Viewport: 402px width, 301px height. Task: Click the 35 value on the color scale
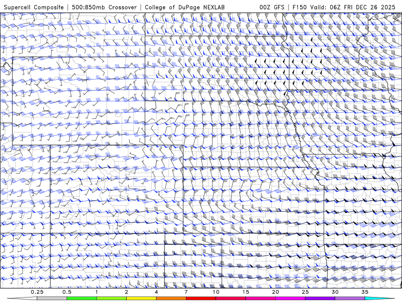(365, 292)
